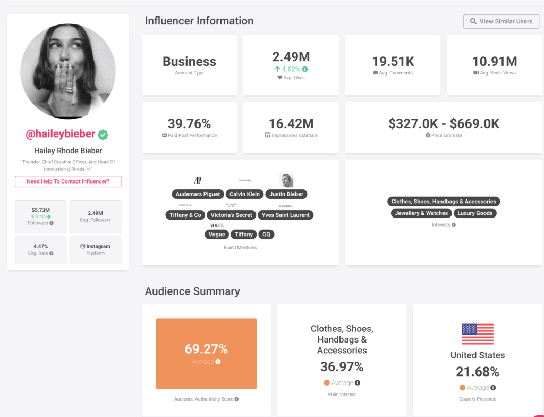
Task: Open the Luxury Goods interest tag
Action: tap(475, 213)
